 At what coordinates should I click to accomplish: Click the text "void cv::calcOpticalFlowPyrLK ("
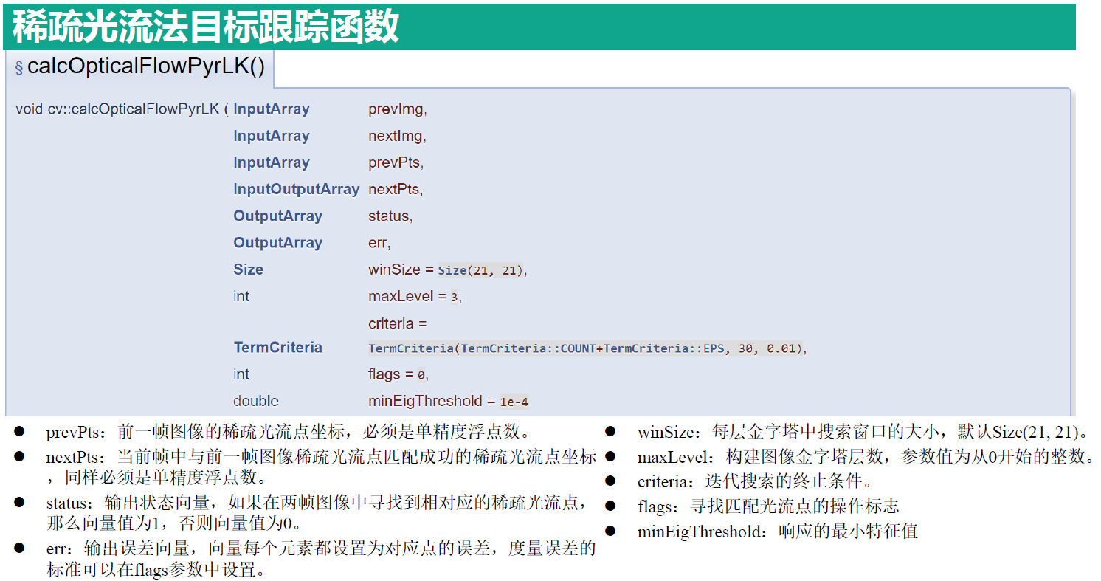122,109
